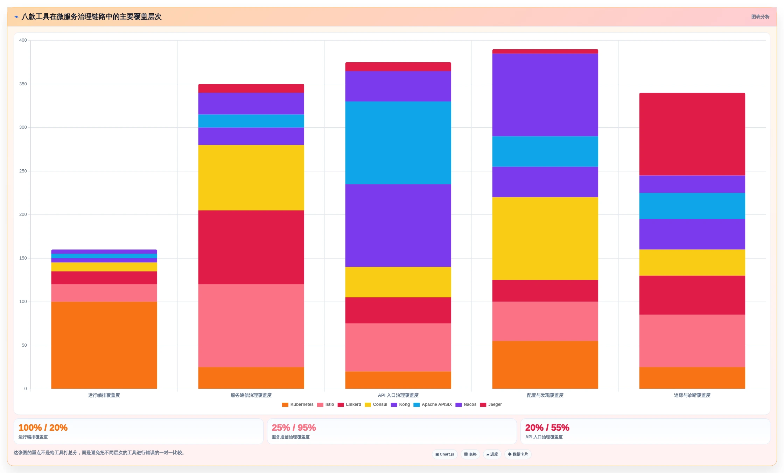This screenshot has width=784, height=473.
Task: Click the pink Istio segment in 运行编排覆盖度 bar
Action: 104,293
